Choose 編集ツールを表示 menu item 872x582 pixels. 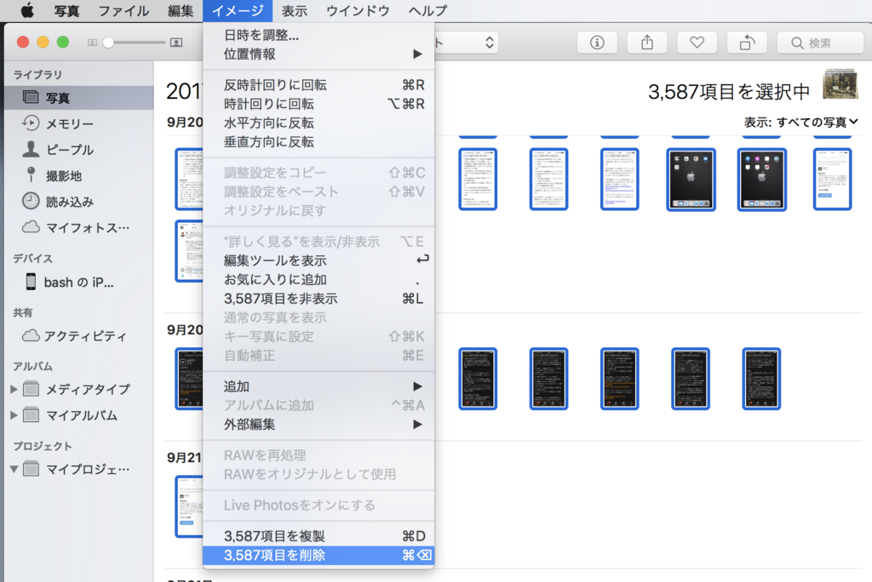(318, 260)
